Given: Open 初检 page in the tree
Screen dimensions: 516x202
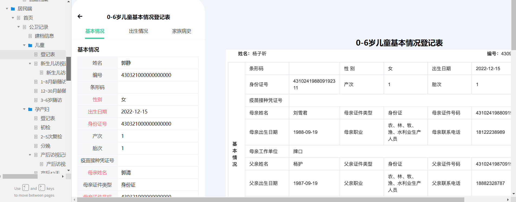Looking at the screenshot, I should (x=45, y=128).
